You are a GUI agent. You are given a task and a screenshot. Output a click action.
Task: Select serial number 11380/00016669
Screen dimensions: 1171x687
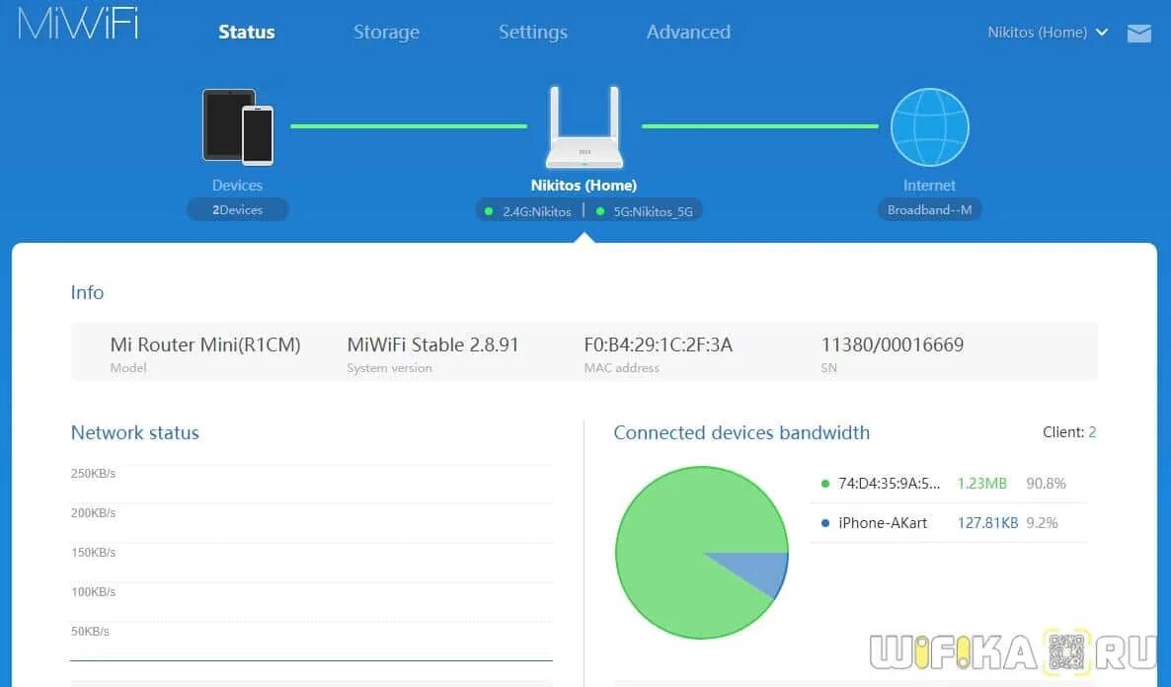[x=893, y=344]
